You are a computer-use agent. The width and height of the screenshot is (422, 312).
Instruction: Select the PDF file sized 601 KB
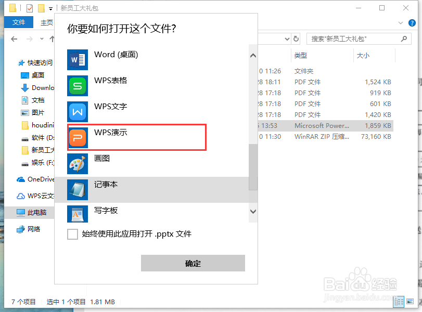(325, 104)
